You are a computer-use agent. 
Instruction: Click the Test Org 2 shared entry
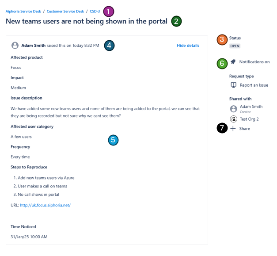[249, 119]
